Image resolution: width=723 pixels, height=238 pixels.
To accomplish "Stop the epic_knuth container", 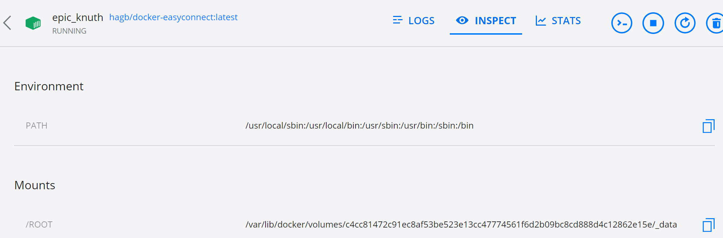I will tap(653, 23).
